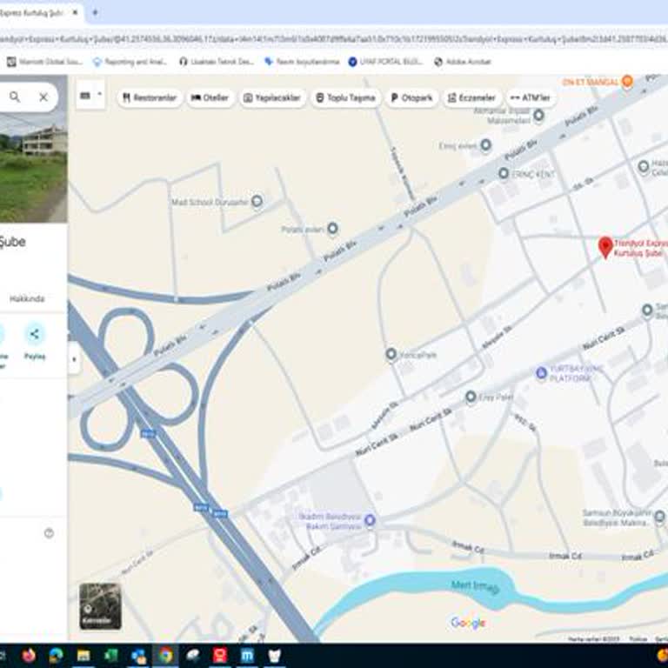The image size is (668, 668).
Task: Select the Toplu Taşıma category chip
Action: pyautogui.click(x=346, y=98)
